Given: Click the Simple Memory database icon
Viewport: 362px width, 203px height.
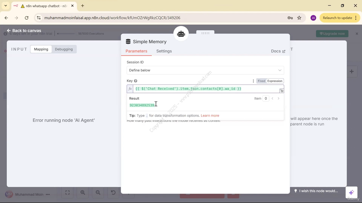Looking at the screenshot, I should 128,42.
